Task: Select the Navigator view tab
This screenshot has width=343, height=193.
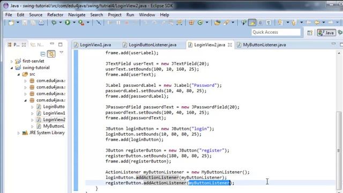Action: (x=38, y=44)
